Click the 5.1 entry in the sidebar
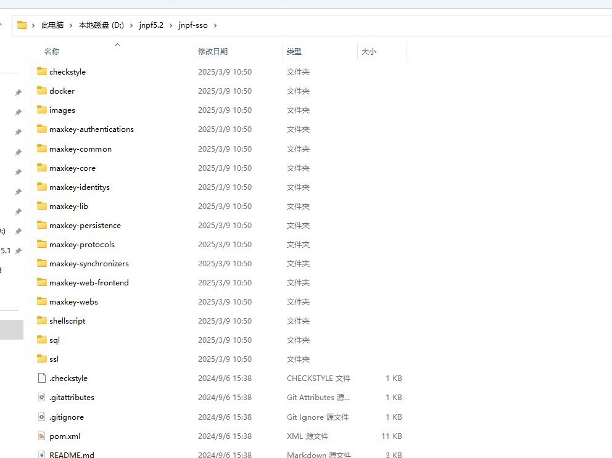 [6, 251]
